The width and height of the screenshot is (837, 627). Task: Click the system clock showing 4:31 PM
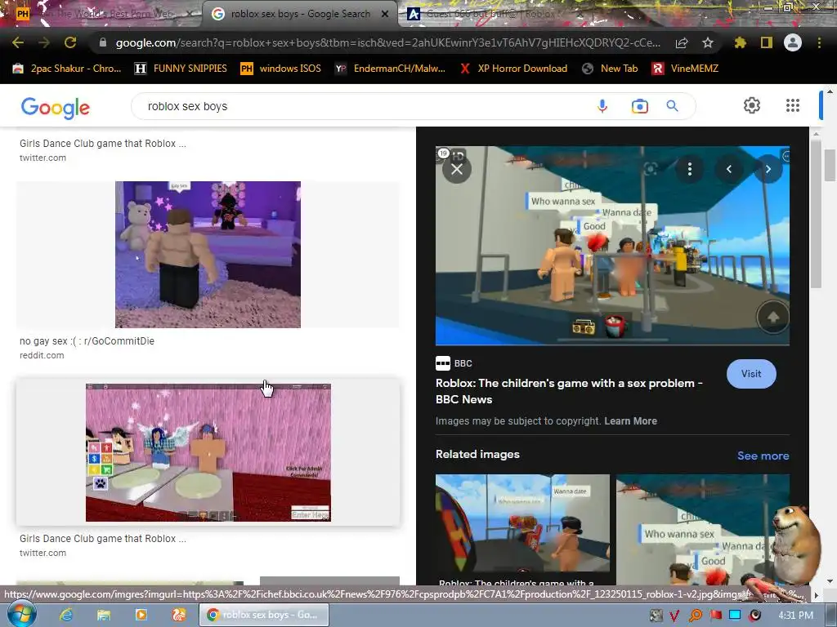(795, 616)
